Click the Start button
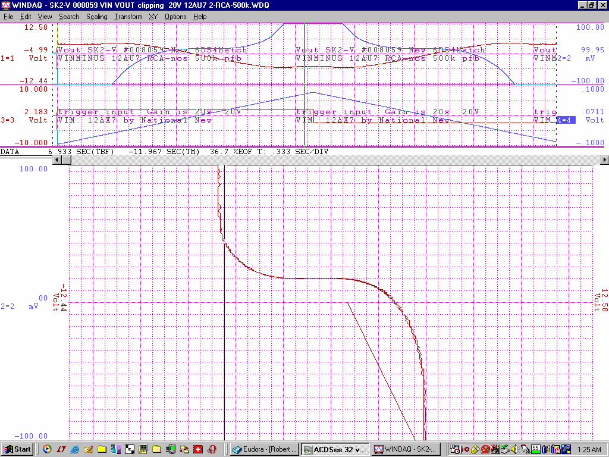 (17, 449)
